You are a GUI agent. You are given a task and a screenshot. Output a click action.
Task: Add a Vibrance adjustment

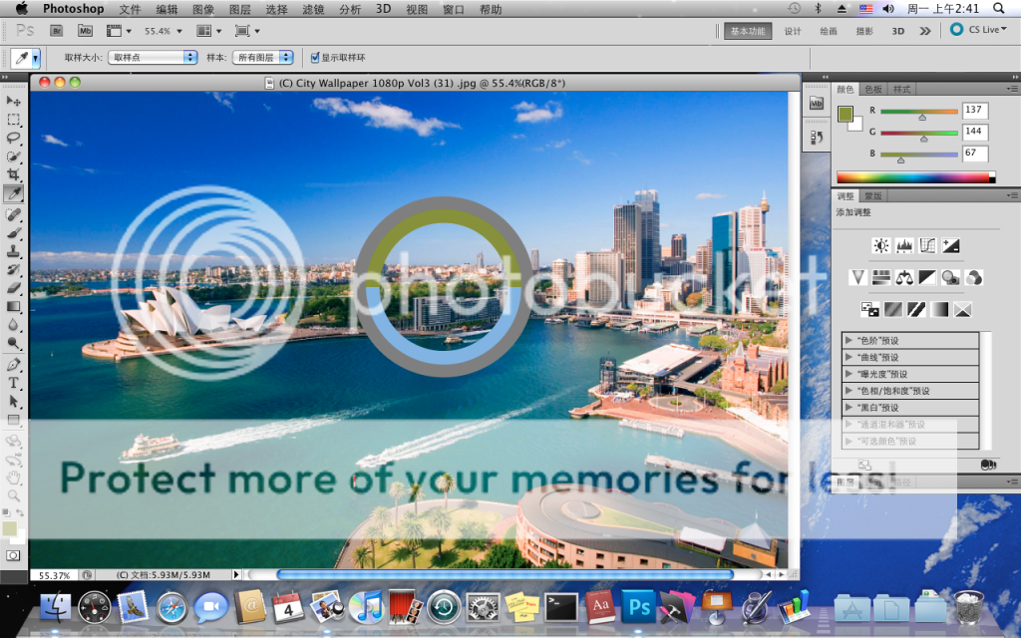point(857,277)
